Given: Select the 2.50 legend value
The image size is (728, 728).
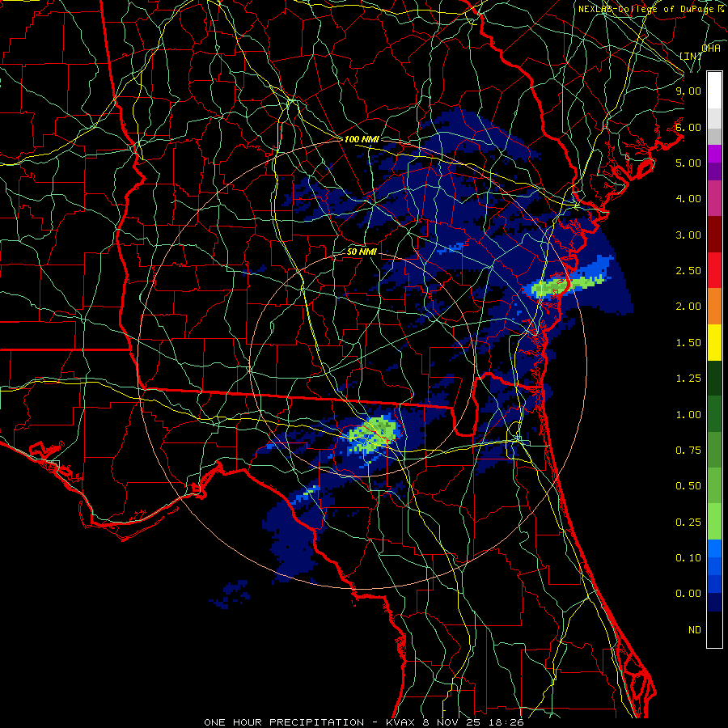Looking at the screenshot, I should coord(688,271).
